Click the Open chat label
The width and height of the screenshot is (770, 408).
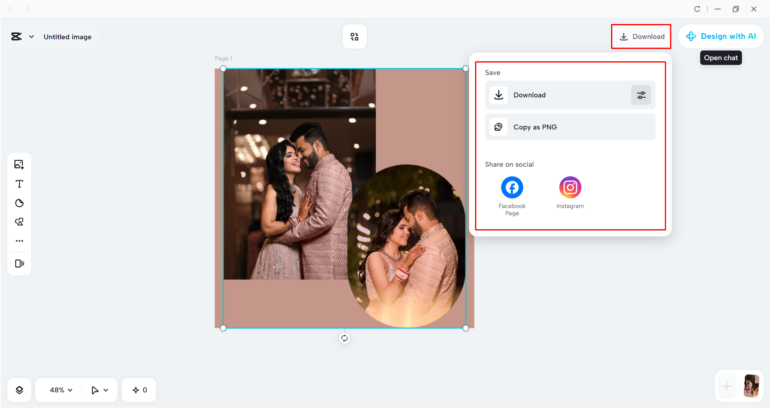coord(720,58)
